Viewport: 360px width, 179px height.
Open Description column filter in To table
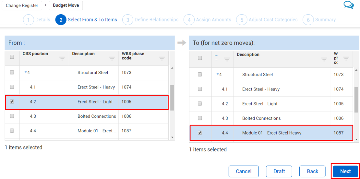coord(324,59)
